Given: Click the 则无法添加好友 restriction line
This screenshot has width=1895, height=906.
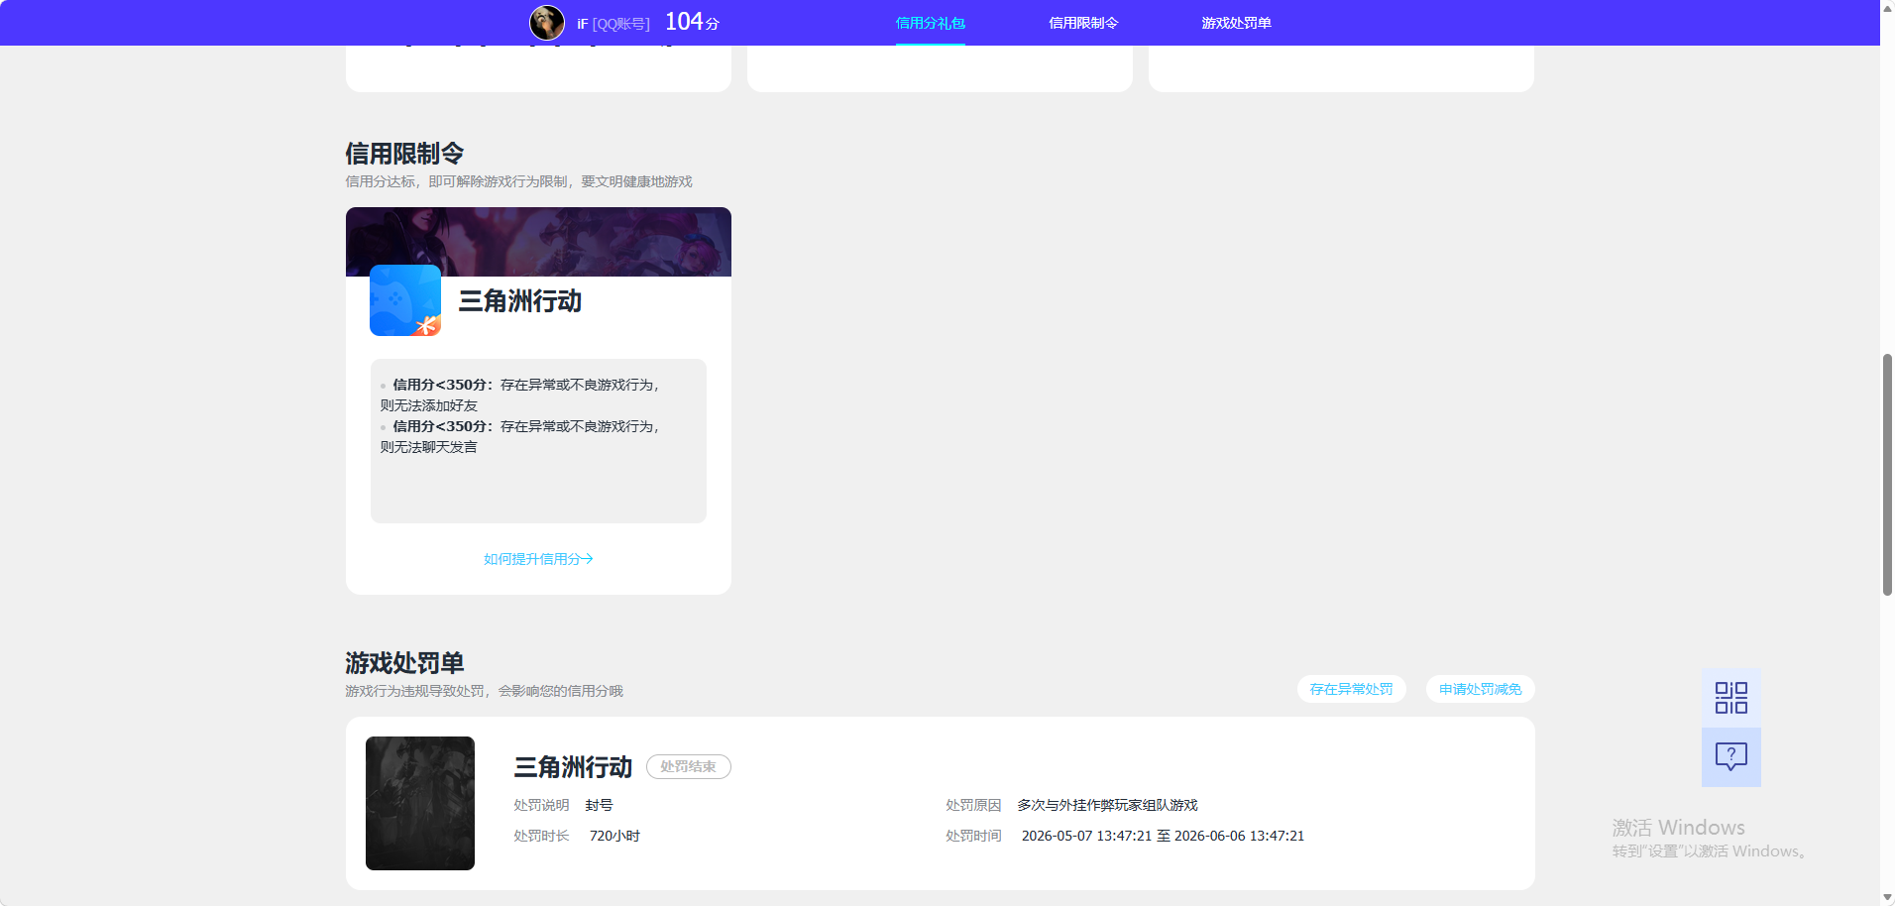Looking at the screenshot, I should click(429, 405).
